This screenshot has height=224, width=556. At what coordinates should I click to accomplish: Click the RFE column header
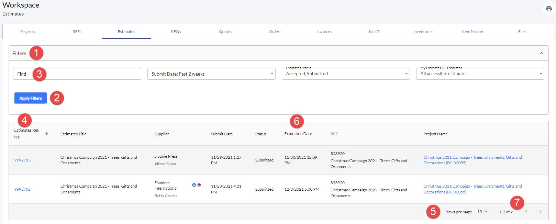click(334, 134)
